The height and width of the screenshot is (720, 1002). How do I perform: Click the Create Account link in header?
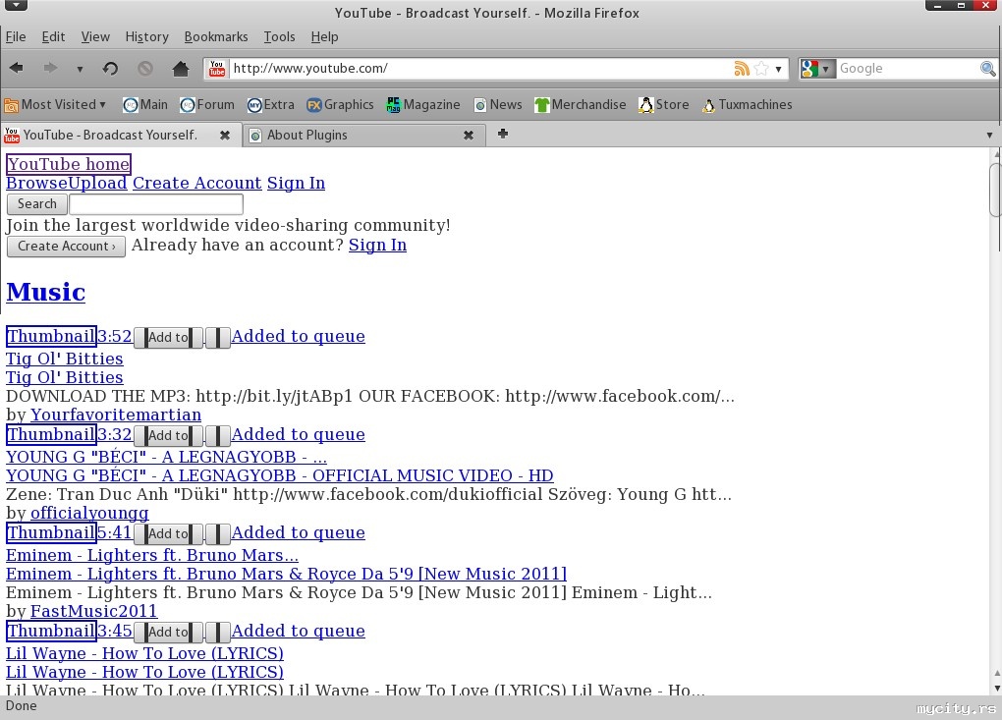(196, 183)
